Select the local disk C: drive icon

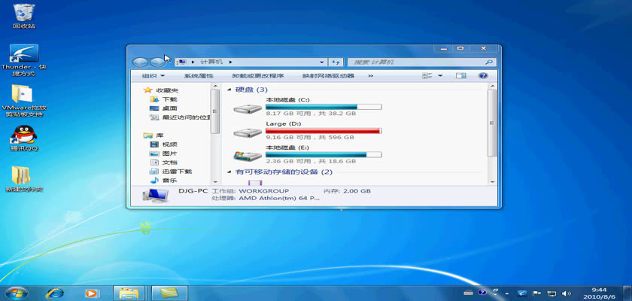247,108
